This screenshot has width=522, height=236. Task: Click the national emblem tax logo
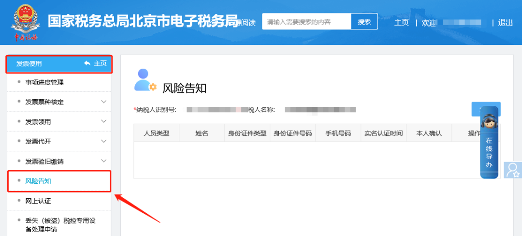click(26, 22)
